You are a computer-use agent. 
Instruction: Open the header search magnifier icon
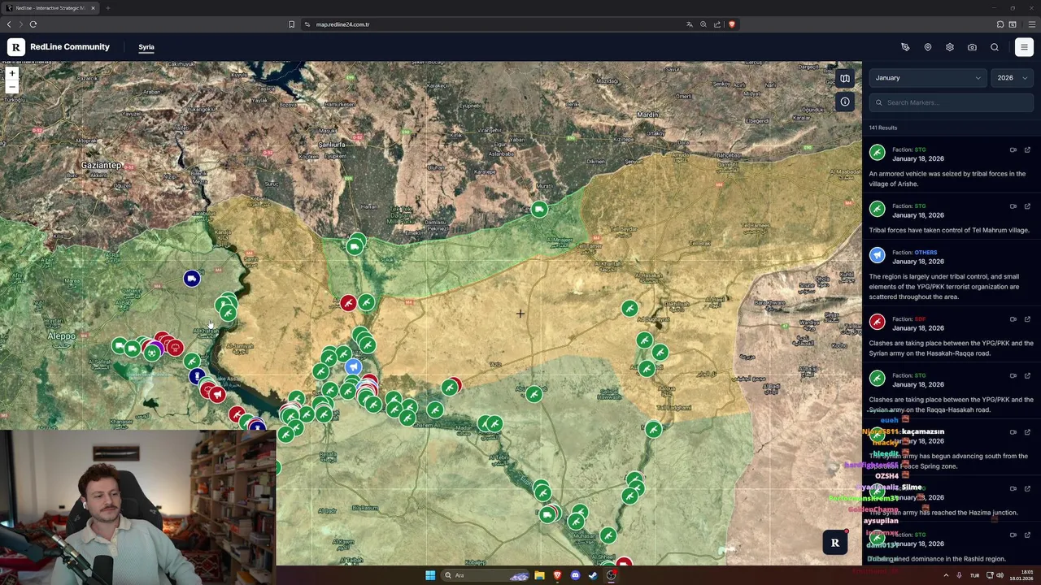click(995, 47)
